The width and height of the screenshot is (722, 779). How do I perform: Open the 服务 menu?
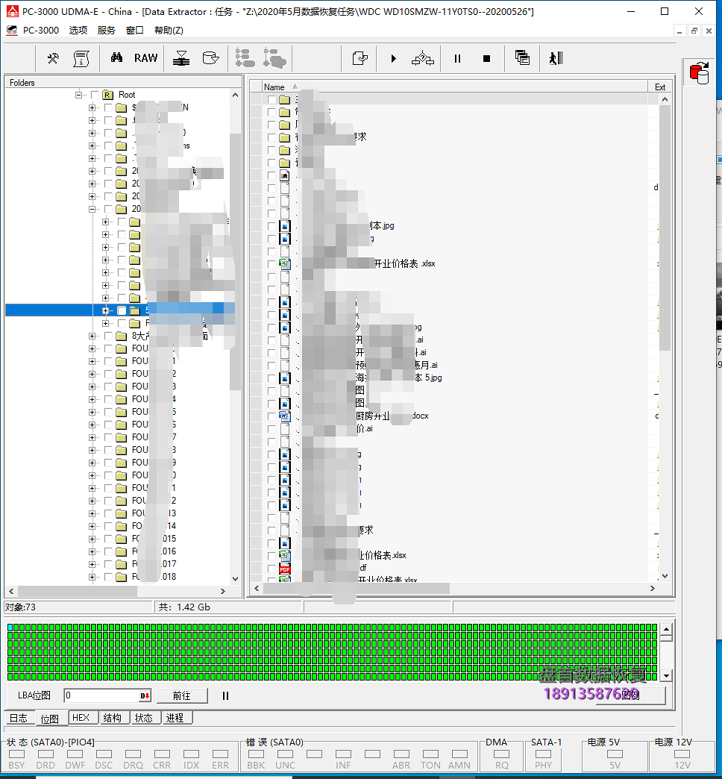[106, 31]
